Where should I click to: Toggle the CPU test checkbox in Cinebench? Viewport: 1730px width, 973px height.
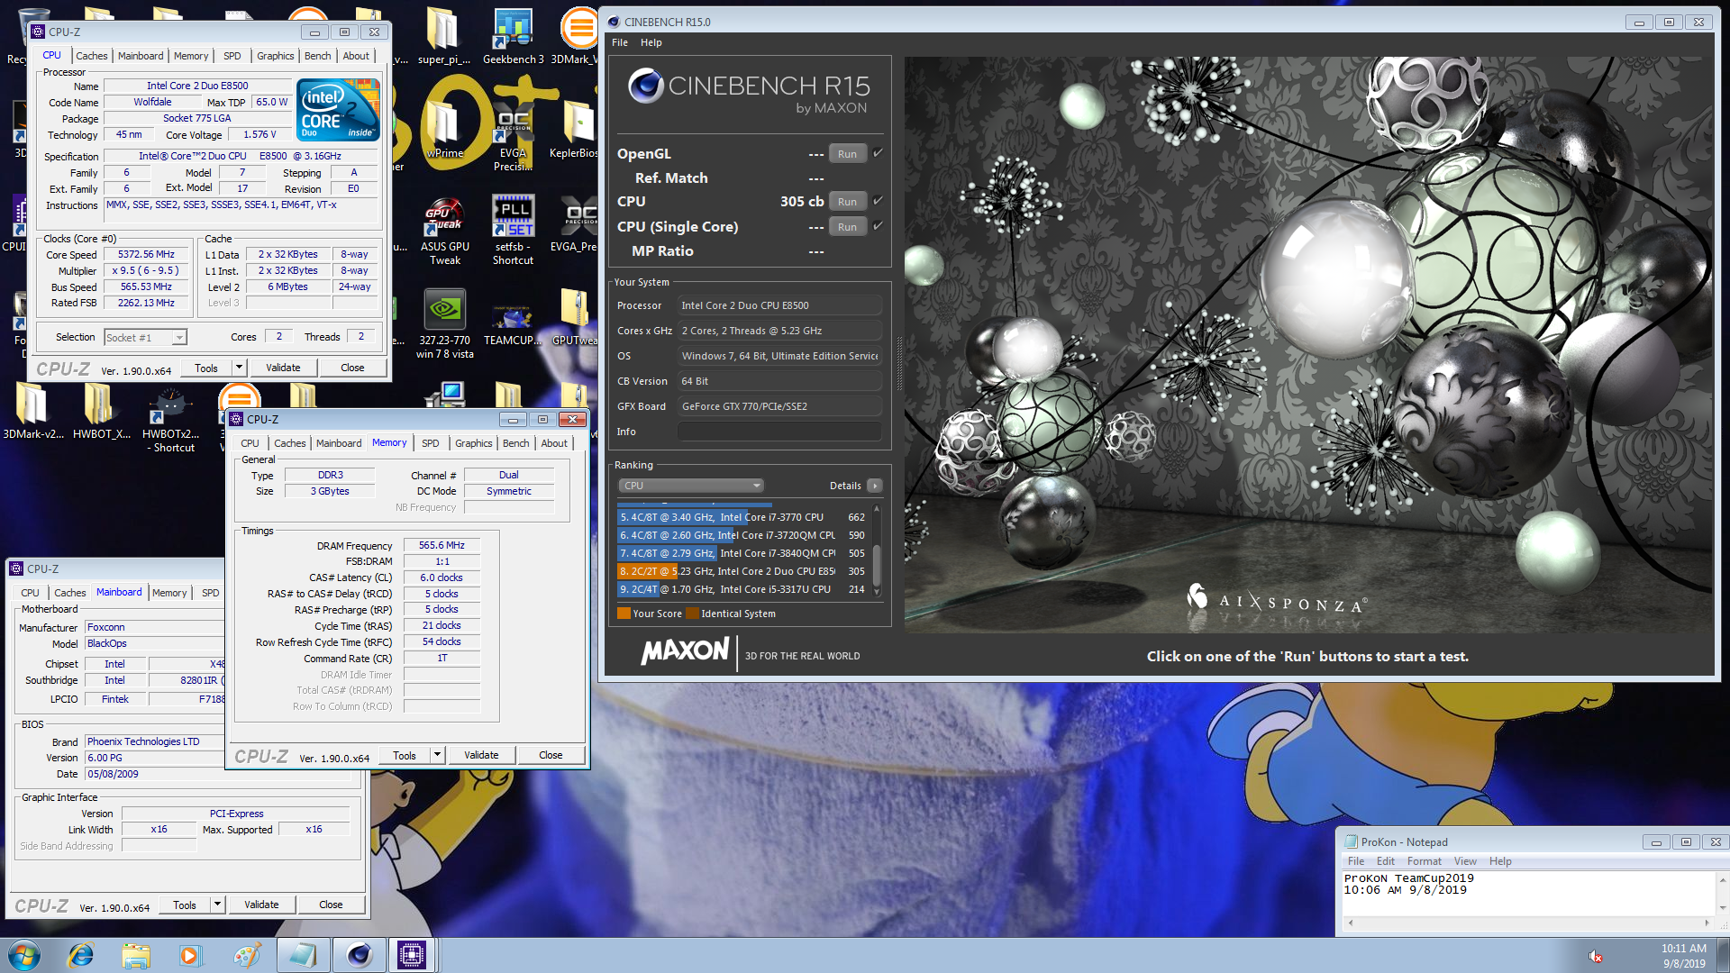(878, 201)
